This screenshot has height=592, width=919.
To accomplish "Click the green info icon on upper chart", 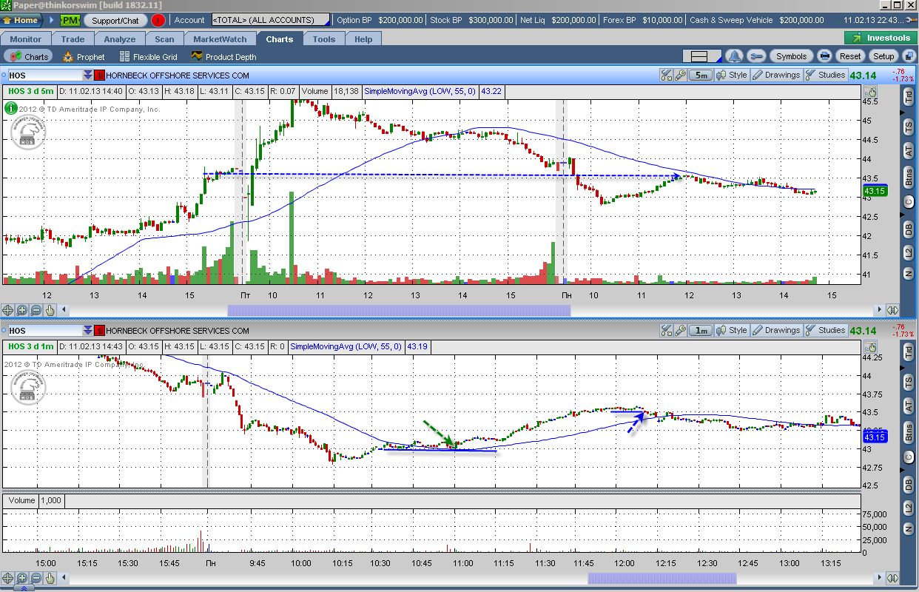I will pyautogui.click(x=11, y=108).
